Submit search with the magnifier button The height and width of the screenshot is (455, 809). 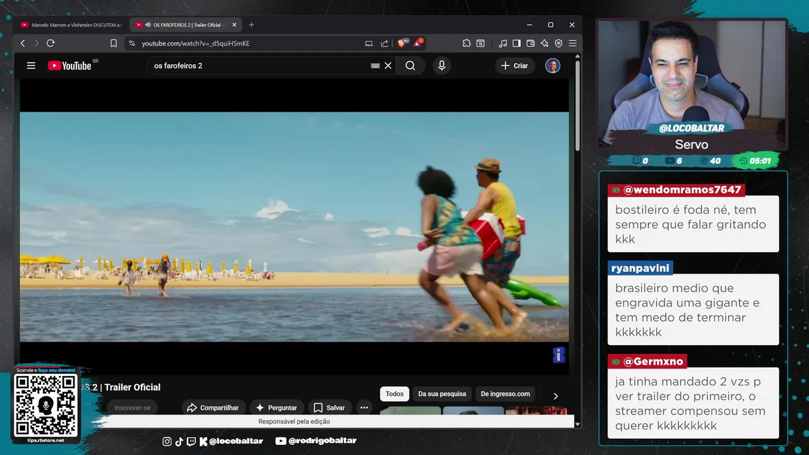coord(410,66)
